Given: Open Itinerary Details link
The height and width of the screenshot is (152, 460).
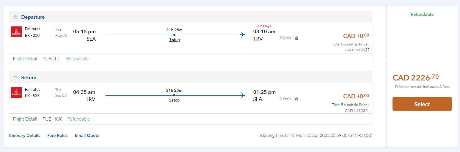Looking at the screenshot, I should click(25, 135).
